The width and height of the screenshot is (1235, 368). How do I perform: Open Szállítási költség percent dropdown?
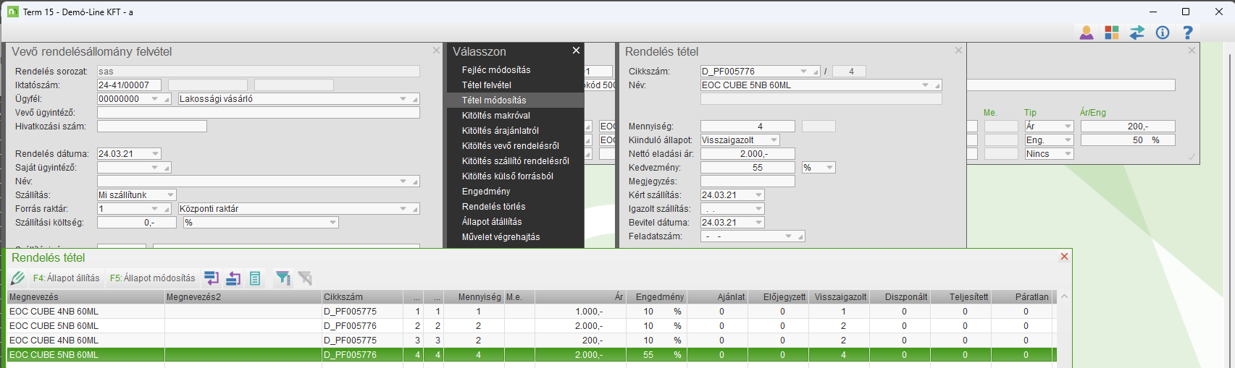coord(333,223)
